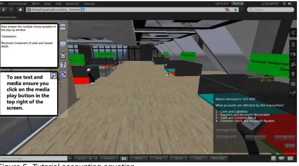Screen dimensions: 299x166
Task: Expand the chat history arrow
Action: click(70, 158)
